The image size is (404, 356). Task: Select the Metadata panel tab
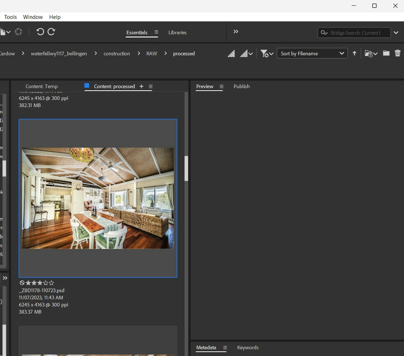206,347
